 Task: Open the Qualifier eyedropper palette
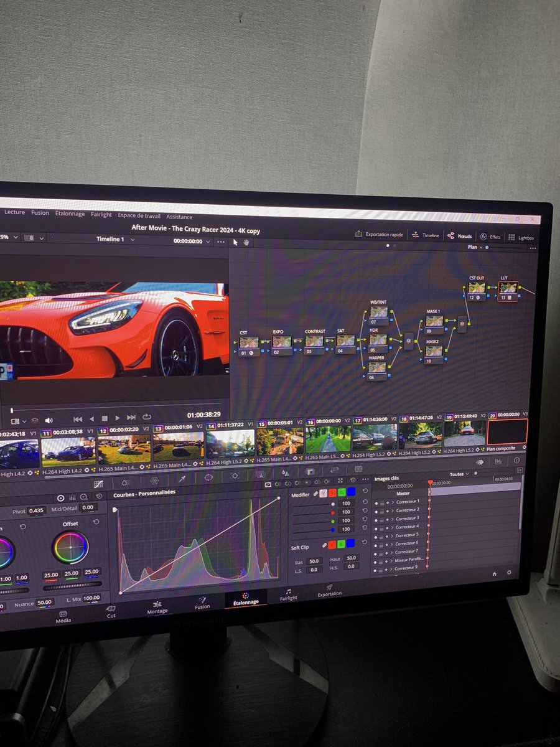[182, 479]
